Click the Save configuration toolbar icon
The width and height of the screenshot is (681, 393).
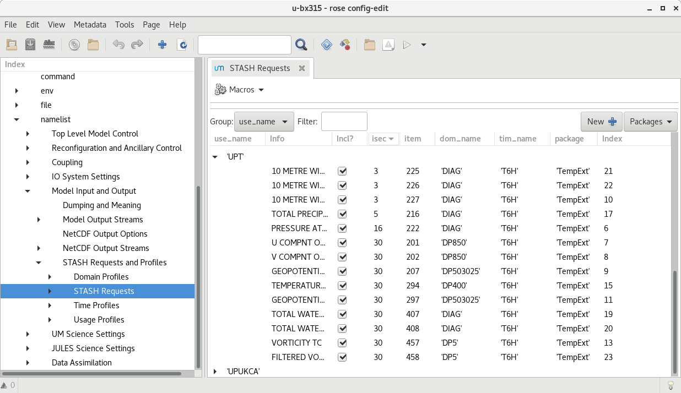(x=30, y=45)
